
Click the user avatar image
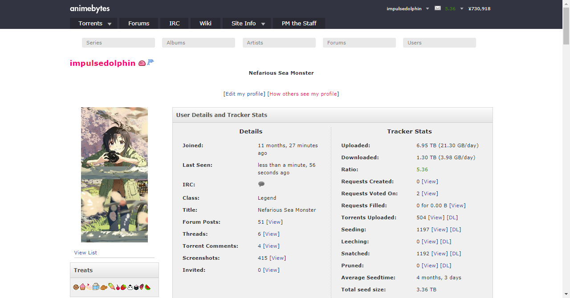tap(114, 175)
